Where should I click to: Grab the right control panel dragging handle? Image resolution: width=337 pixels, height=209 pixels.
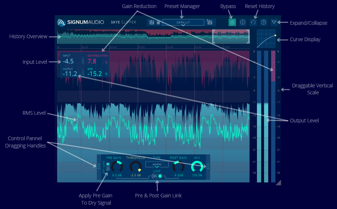[208, 166]
